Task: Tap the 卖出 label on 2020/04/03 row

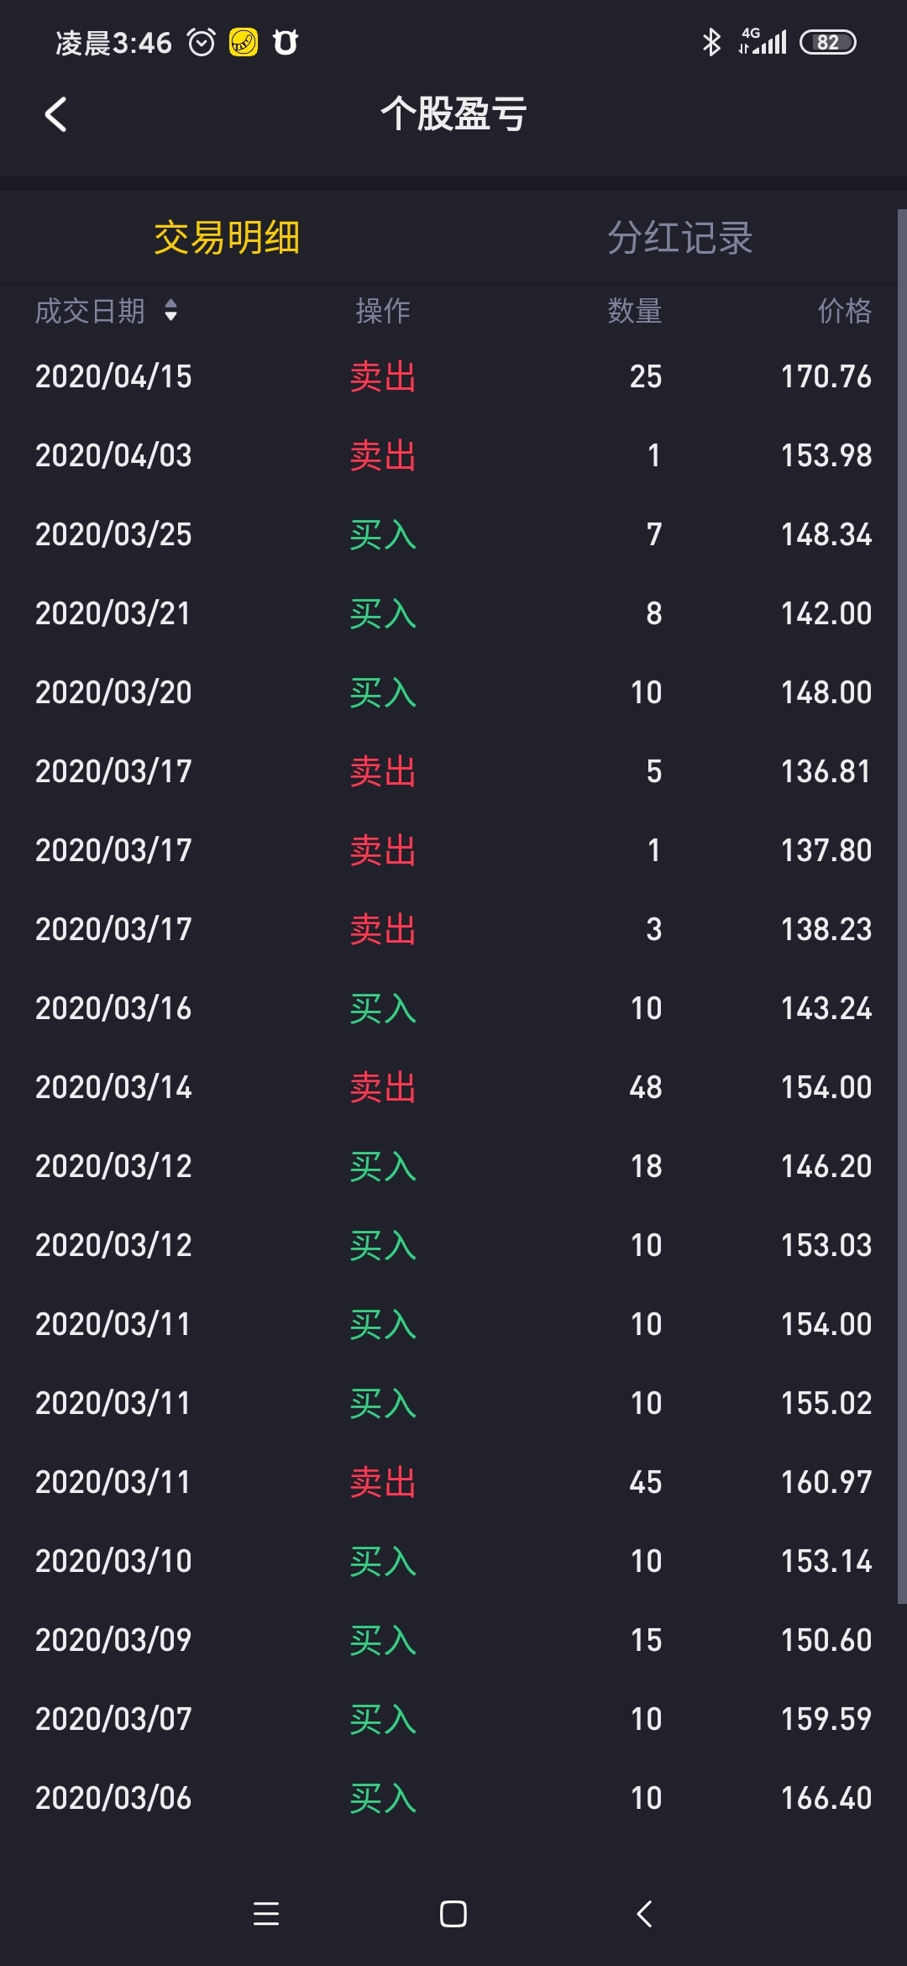Action: point(383,455)
